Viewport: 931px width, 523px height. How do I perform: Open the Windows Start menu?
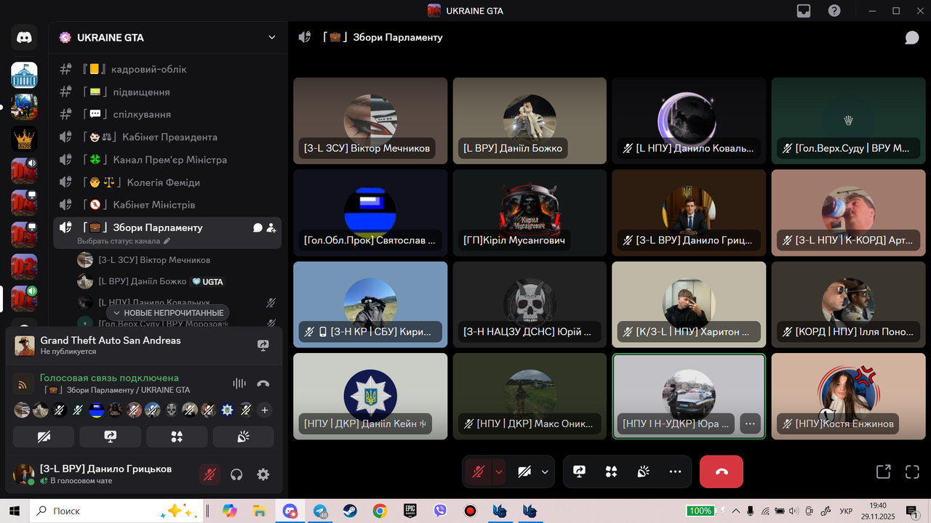[x=15, y=511]
